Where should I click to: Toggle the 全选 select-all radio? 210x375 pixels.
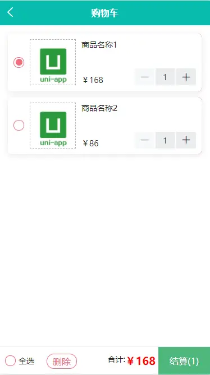(10, 360)
